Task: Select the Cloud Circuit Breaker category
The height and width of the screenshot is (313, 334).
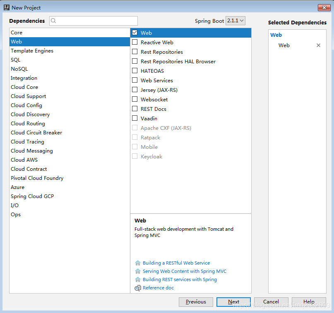Action: (x=70, y=133)
